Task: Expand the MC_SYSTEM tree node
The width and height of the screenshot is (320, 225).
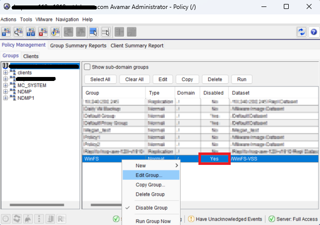Action: (x=6, y=85)
